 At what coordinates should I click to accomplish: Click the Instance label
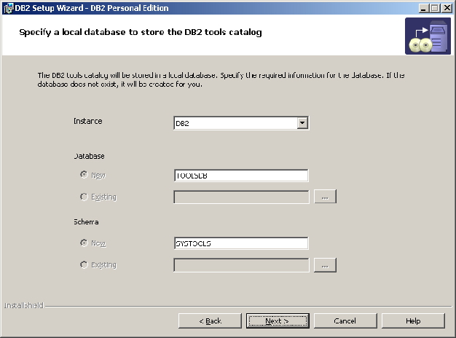point(88,121)
